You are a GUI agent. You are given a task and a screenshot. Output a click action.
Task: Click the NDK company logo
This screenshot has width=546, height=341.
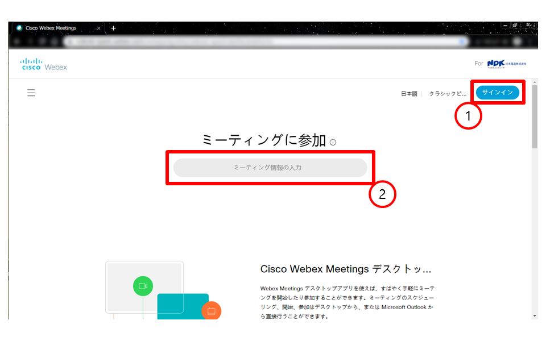point(507,63)
